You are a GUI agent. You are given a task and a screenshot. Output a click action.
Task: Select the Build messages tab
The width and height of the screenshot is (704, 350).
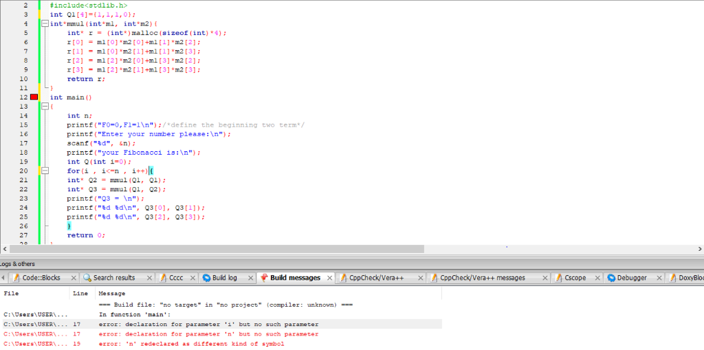pos(296,278)
